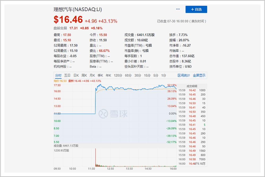Image resolution: width=265 pixels, height=177 pixels.
Task: Click the 16.48 trade with 450 shares
Action: click(192, 116)
